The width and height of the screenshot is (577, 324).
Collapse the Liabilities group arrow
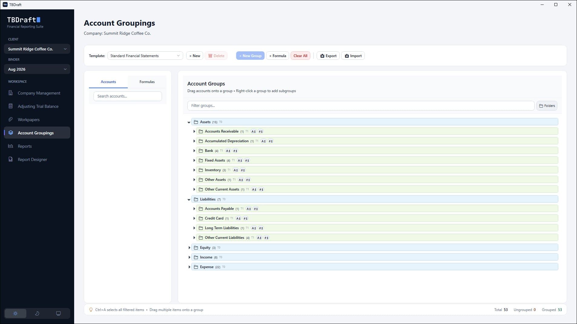(x=189, y=200)
